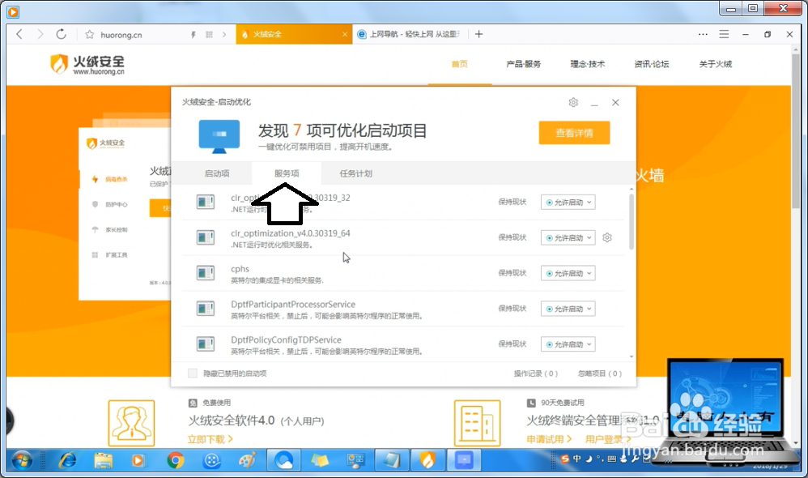Open Huorong shield icon on taskbar
The height and width of the screenshot is (478, 808).
[x=427, y=460]
